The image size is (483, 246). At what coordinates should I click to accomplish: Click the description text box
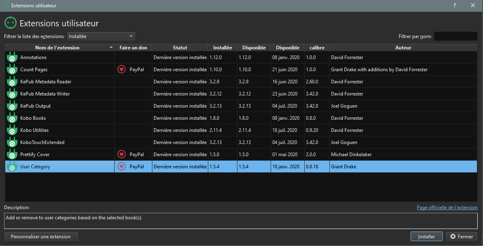[241, 221]
